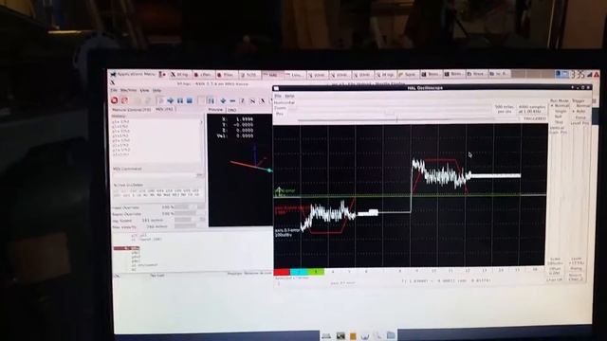
Task: Select Roll run mode radio button
Action: (x=558, y=117)
